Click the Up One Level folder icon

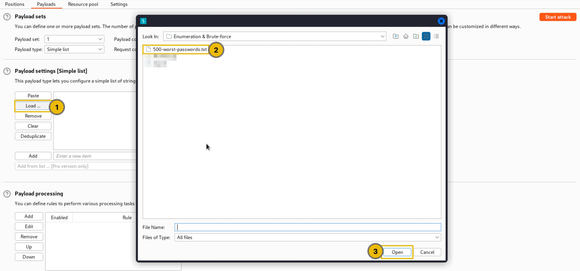[x=395, y=36]
